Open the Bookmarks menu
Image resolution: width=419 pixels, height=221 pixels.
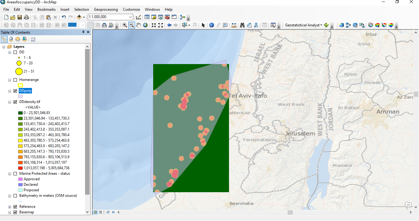[x=46, y=10]
